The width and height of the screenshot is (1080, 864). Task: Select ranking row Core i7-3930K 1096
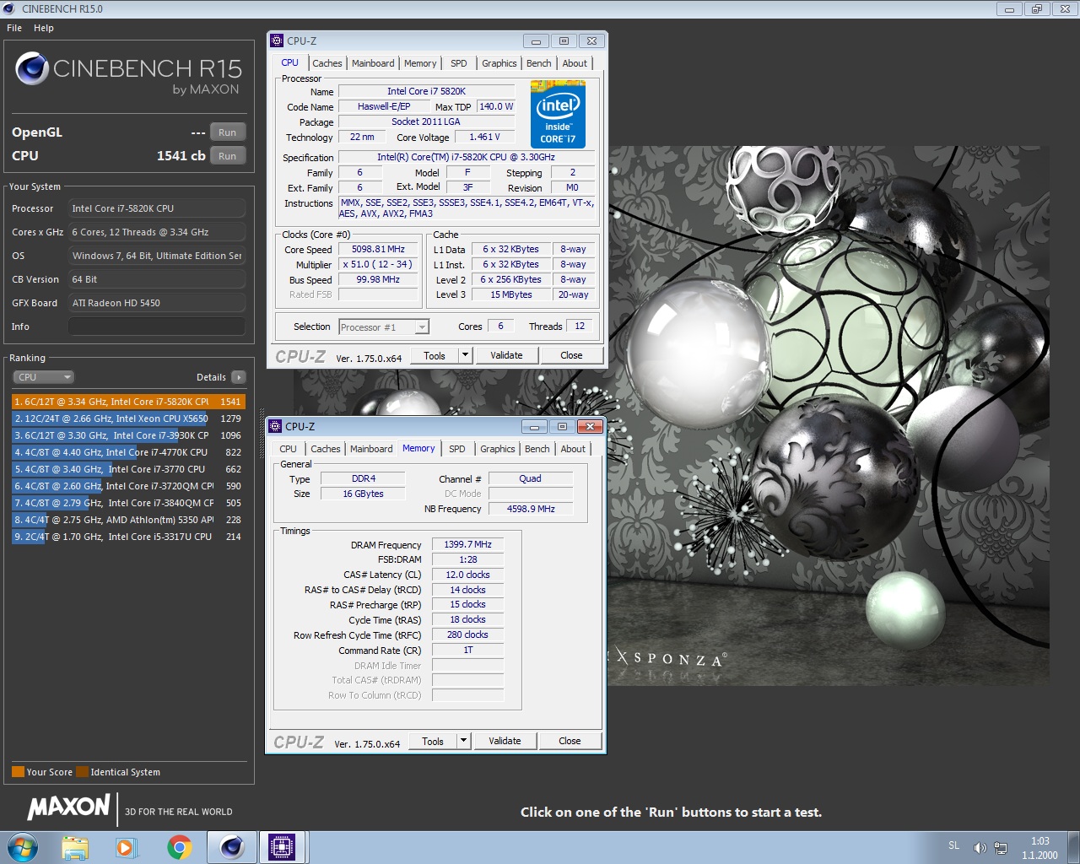pos(128,435)
